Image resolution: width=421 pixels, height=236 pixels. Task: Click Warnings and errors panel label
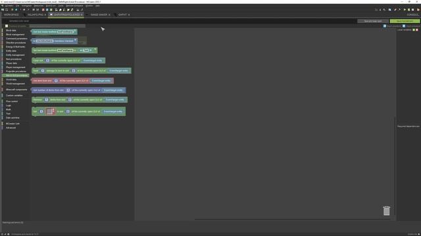[12, 223]
